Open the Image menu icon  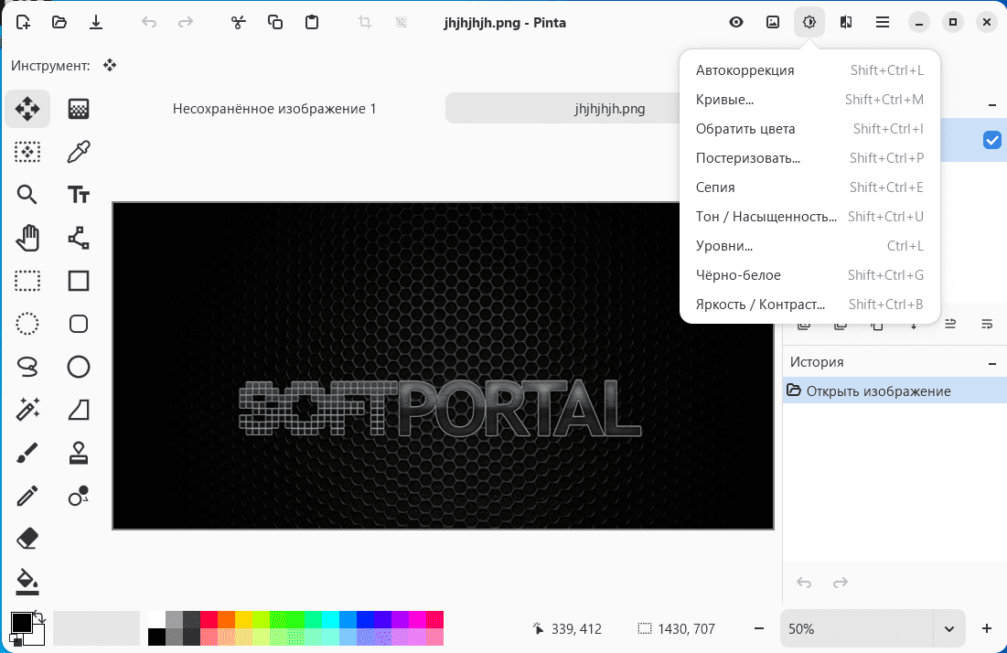point(773,23)
